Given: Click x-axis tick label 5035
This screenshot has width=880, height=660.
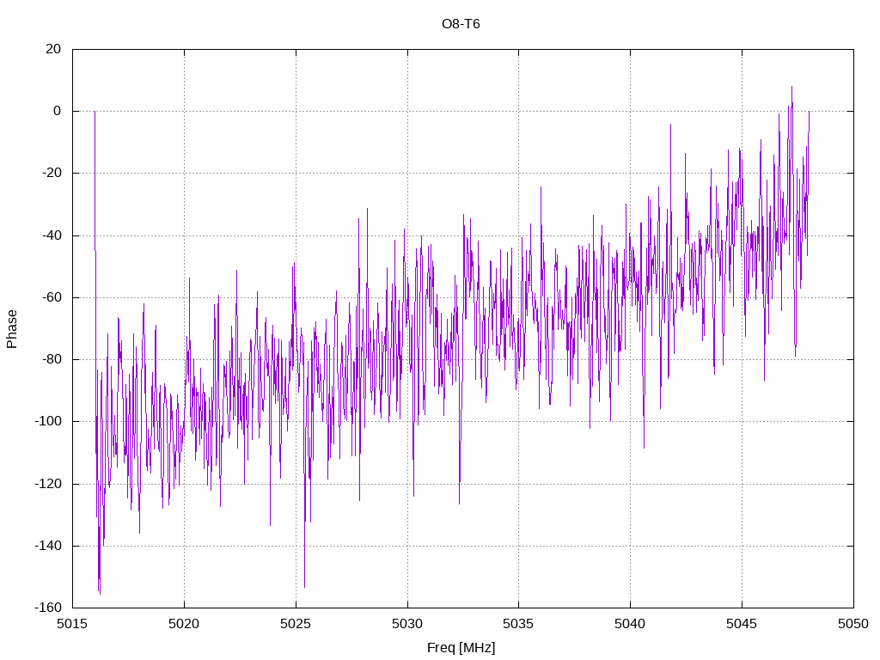Looking at the screenshot, I should [x=518, y=624].
